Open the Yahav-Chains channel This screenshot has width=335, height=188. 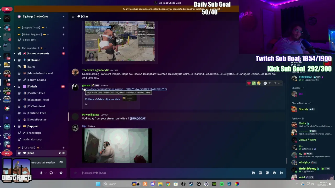tap(41, 80)
